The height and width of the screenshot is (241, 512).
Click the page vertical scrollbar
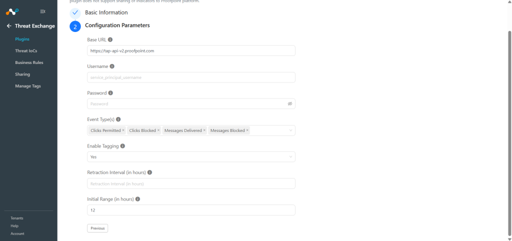click(x=509, y=133)
